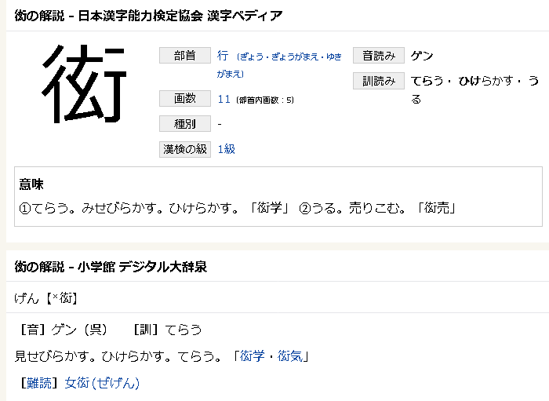Click the 漢字ペディア section heading

click(x=148, y=16)
